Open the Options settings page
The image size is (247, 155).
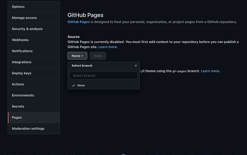point(34,7)
